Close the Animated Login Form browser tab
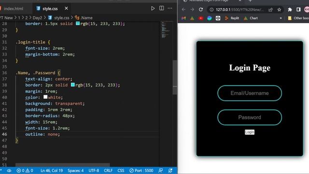This screenshot has width=309, height=174. pos(240,1)
